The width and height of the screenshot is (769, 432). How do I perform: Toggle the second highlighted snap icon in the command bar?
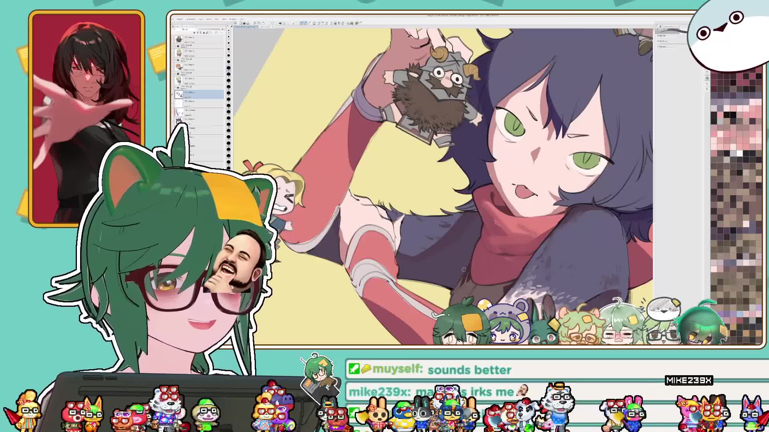pyautogui.click(x=306, y=23)
